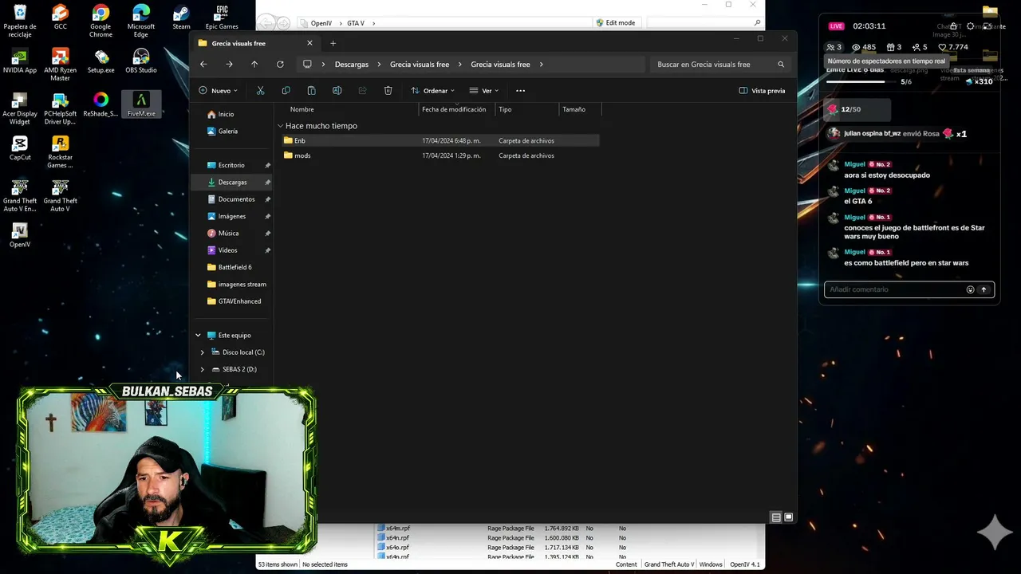
Task: Open the Battlefield 6 pinned folder
Action: [235, 267]
